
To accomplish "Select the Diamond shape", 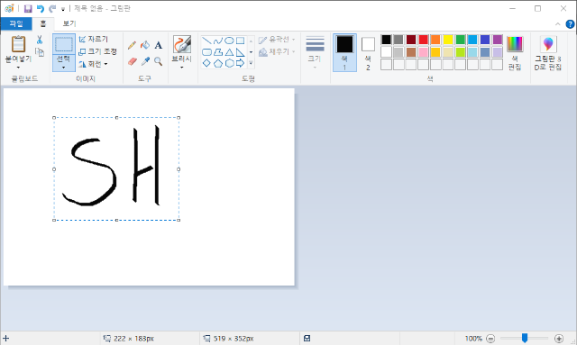I will [x=206, y=63].
